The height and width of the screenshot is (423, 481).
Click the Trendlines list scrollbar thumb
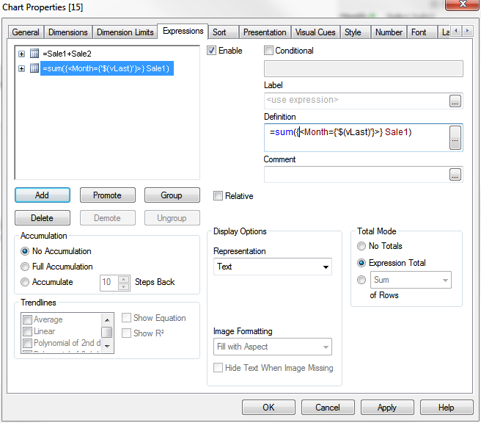107,332
